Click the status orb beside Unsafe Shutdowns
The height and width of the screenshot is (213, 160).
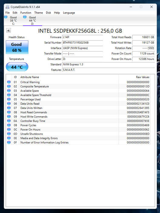pos(9,134)
